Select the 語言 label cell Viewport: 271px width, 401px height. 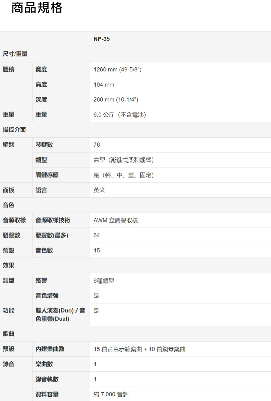(x=61, y=190)
